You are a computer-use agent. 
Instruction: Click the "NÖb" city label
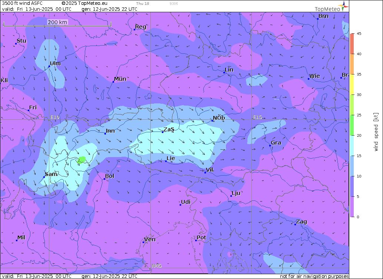(x=219, y=118)
